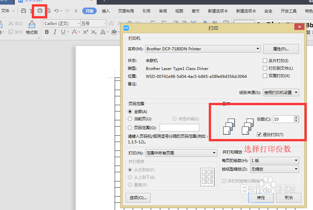This screenshot has width=313, height=210.
Task: Click the Redo arrow icon
Action: (x=67, y=11)
